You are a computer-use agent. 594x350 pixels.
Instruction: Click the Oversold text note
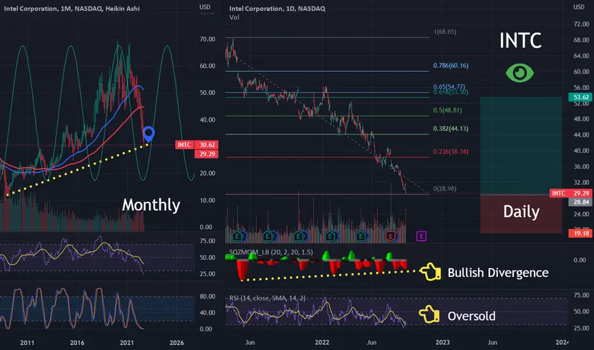click(471, 316)
